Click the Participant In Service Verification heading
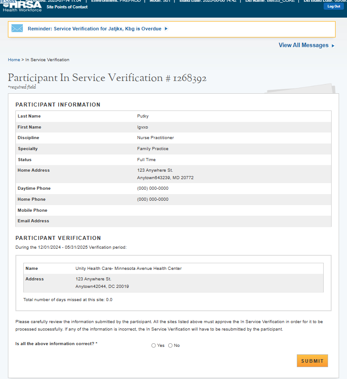The width and height of the screenshot is (347, 379). tap(107, 78)
